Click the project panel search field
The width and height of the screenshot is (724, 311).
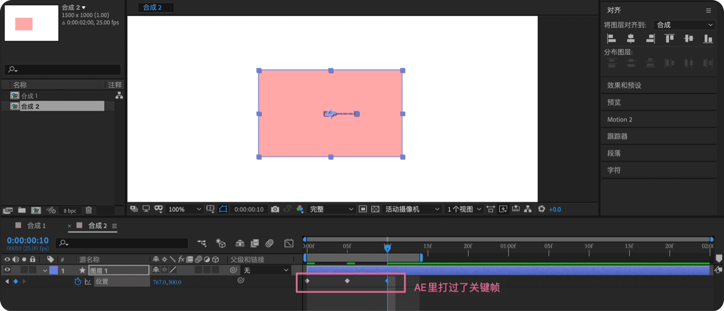pos(62,70)
